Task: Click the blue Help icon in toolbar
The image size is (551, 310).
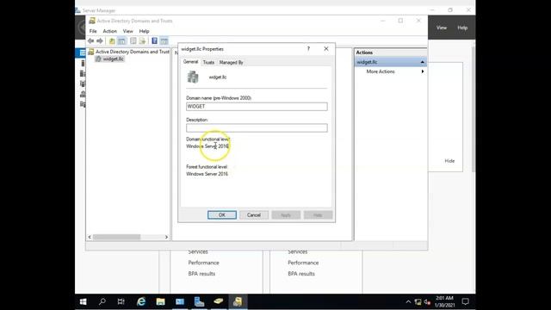Action: coord(154,41)
